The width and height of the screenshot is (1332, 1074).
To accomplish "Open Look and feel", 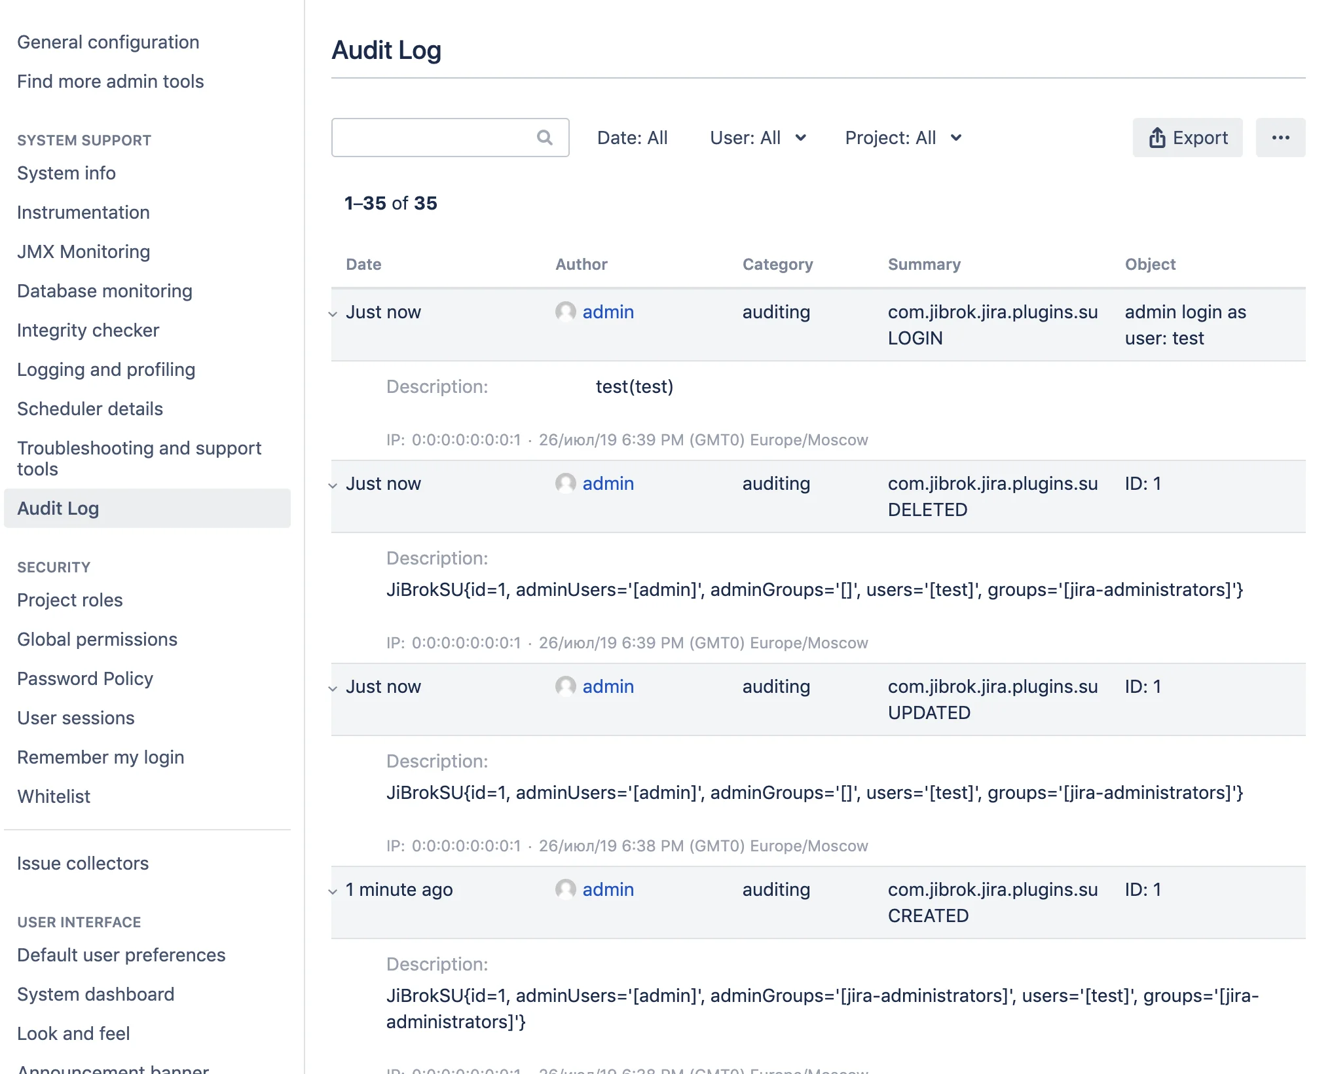I will (x=73, y=1033).
